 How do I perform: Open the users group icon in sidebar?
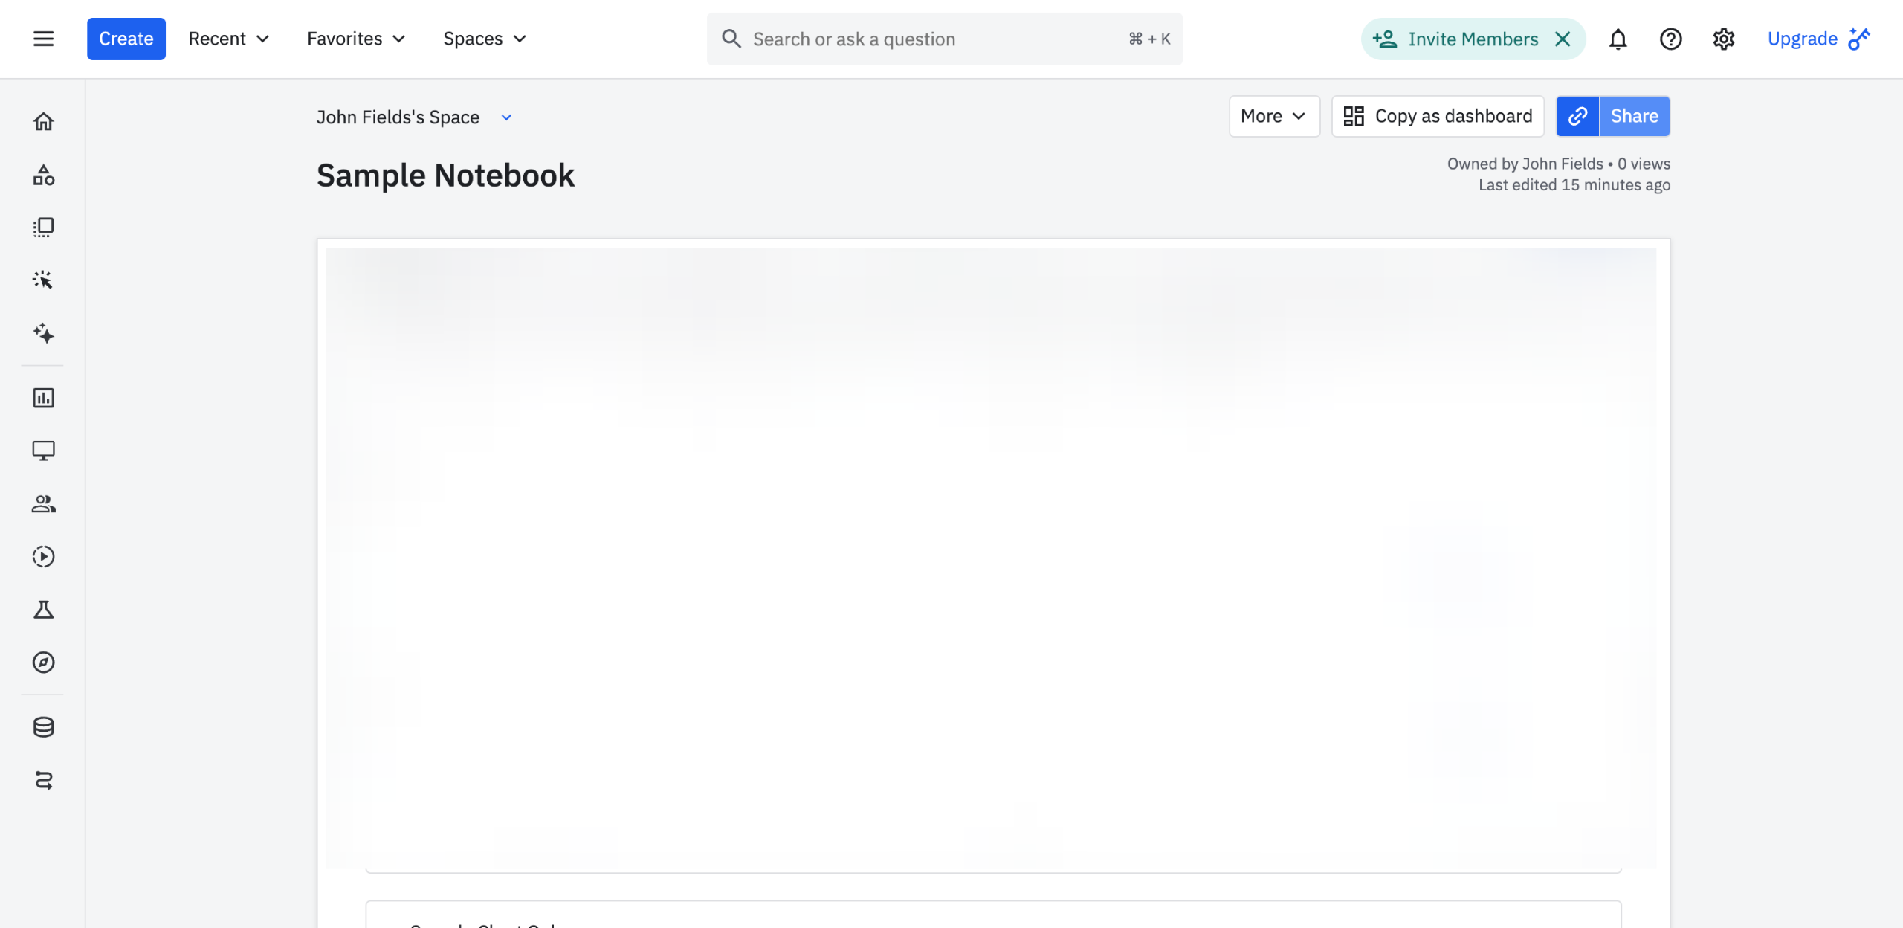(43, 504)
